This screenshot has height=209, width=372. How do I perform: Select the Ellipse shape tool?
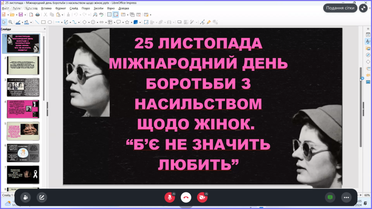point(50,22)
